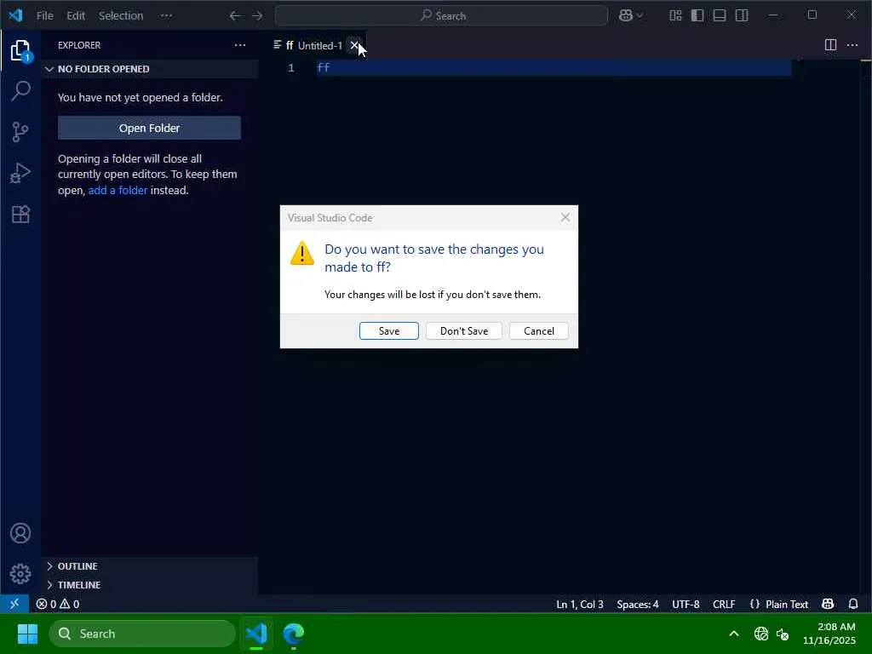
Task: Click the Command Center search box
Action: [442, 15]
